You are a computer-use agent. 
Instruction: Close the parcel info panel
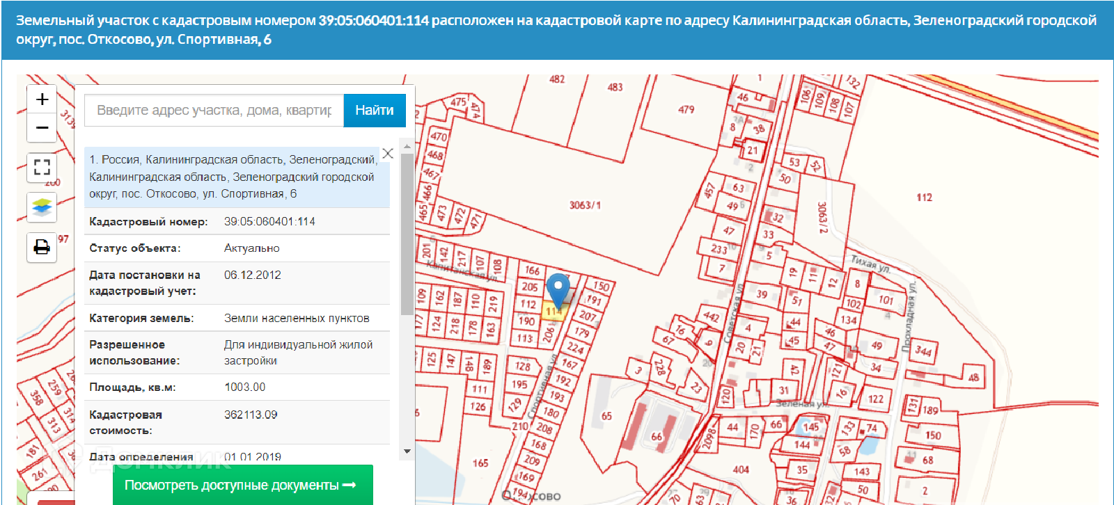pos(388,153)
